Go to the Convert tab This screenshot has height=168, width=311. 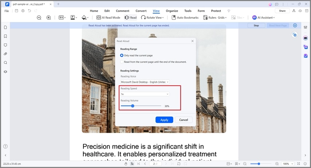[141, 11]
